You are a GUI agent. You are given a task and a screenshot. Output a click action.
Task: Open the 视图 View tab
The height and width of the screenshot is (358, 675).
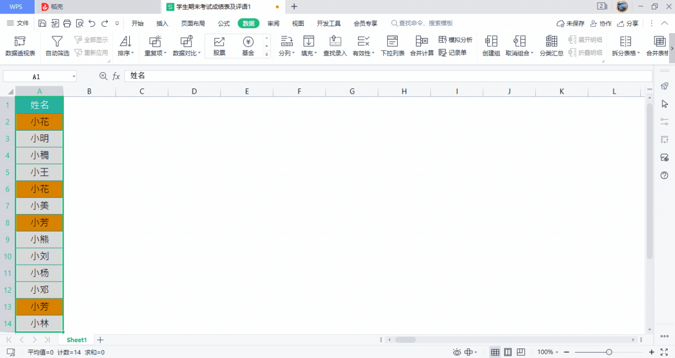tap(298, 23)
